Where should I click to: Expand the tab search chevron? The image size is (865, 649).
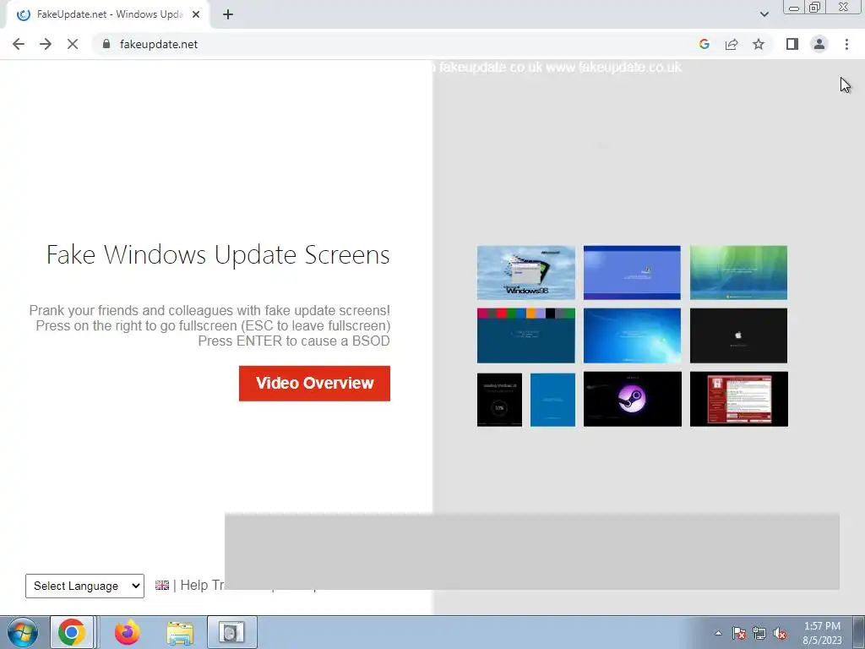(764, 14)
